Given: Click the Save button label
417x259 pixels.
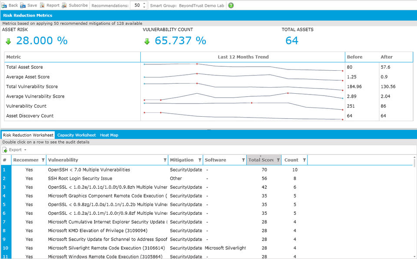Looking at the screenshot, I should (32, 5).
